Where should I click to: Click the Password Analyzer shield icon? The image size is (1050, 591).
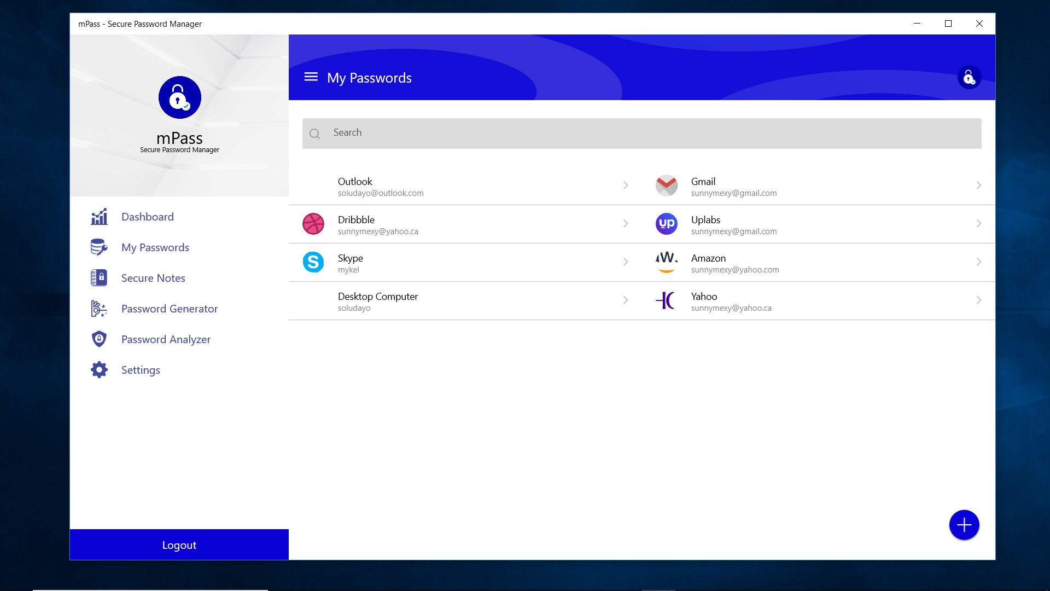[x=99, y=339]
